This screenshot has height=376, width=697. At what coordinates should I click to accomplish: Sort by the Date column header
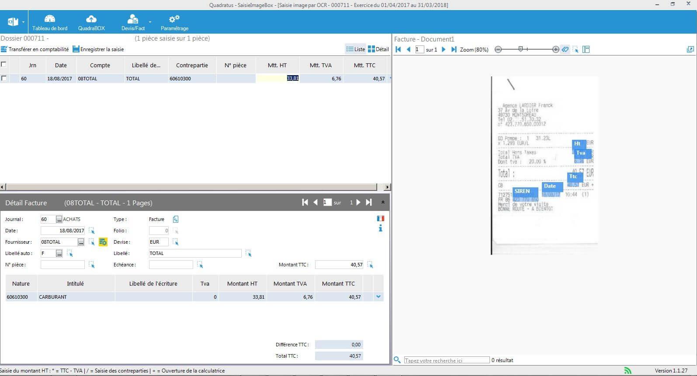pyautogui.click(x=61, y=65)
